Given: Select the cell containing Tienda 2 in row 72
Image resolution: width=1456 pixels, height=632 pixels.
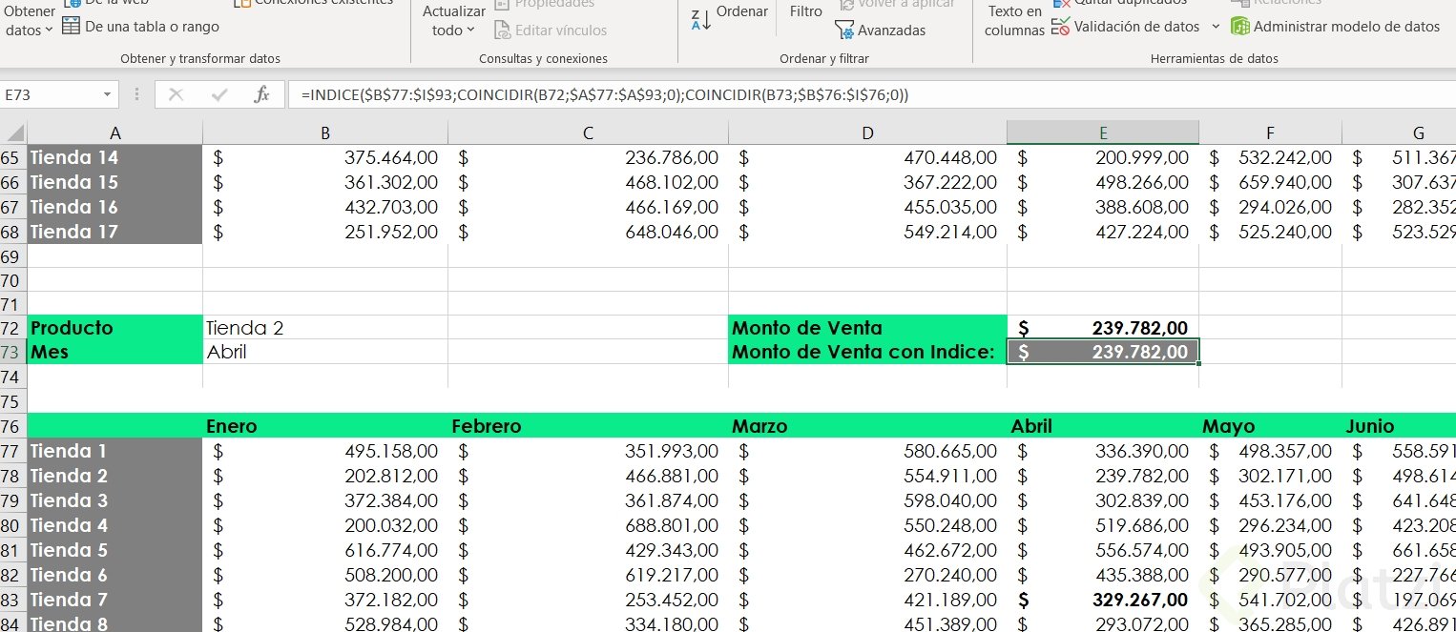Looking at the screenshot, I should 325,328.
